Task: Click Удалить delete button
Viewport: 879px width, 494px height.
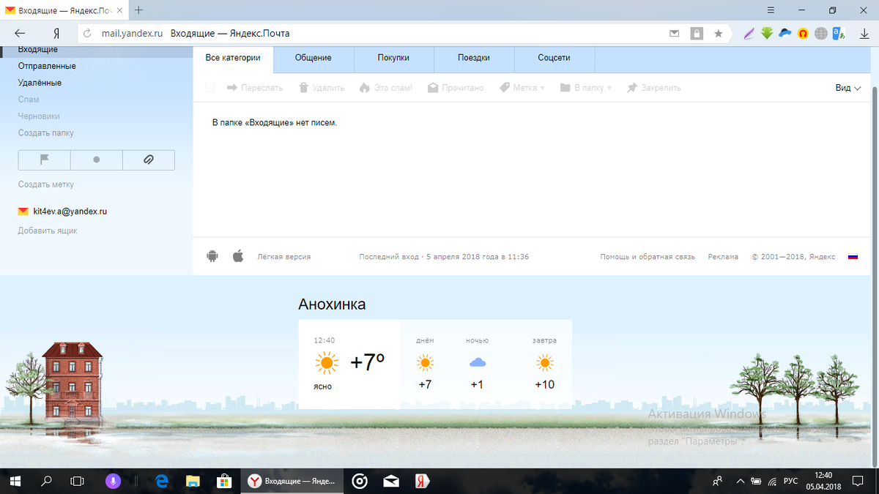Action: pos(322,88)
